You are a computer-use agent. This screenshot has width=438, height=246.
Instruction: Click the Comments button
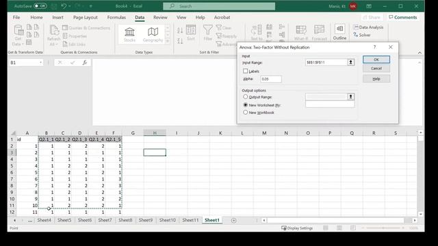click(403, 17)
